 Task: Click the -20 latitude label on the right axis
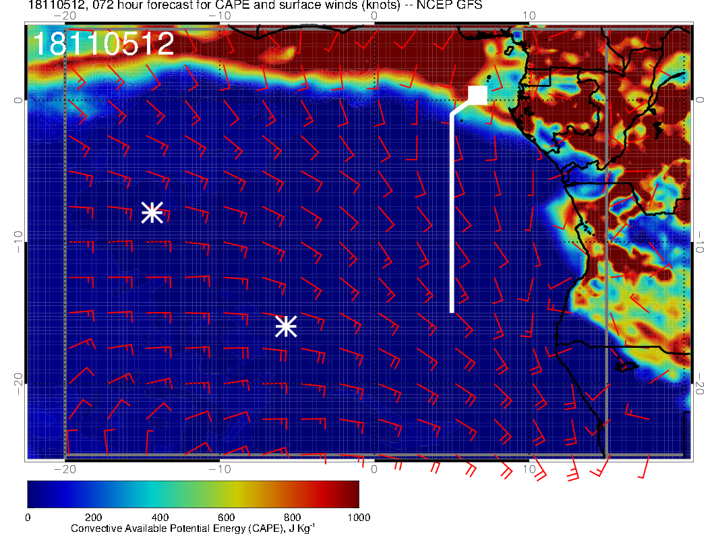coord(703,384)
